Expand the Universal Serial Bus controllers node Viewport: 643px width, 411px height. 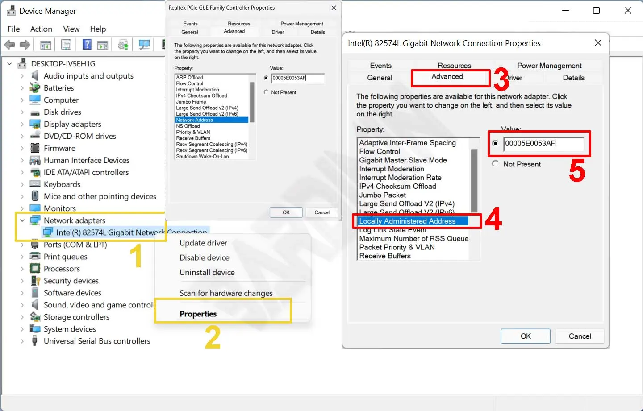22,341
